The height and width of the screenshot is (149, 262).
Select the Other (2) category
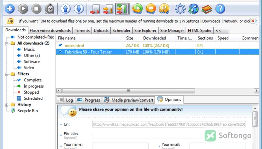(32, 56)
